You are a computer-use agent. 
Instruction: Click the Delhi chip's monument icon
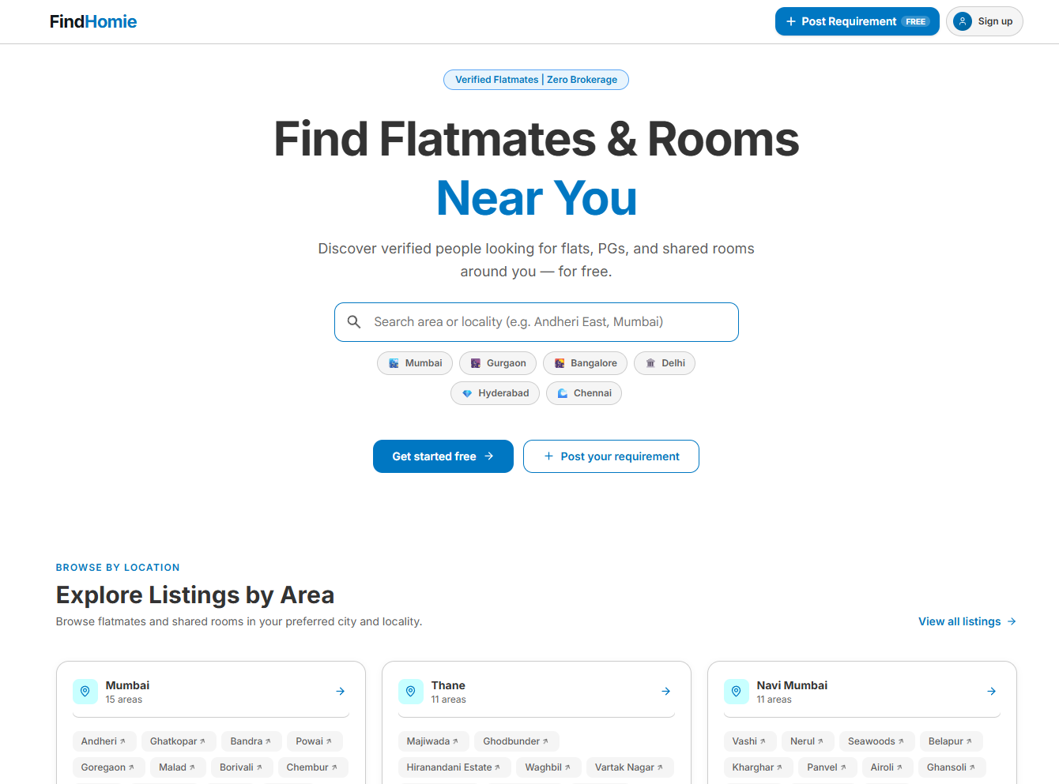point(650,363)
